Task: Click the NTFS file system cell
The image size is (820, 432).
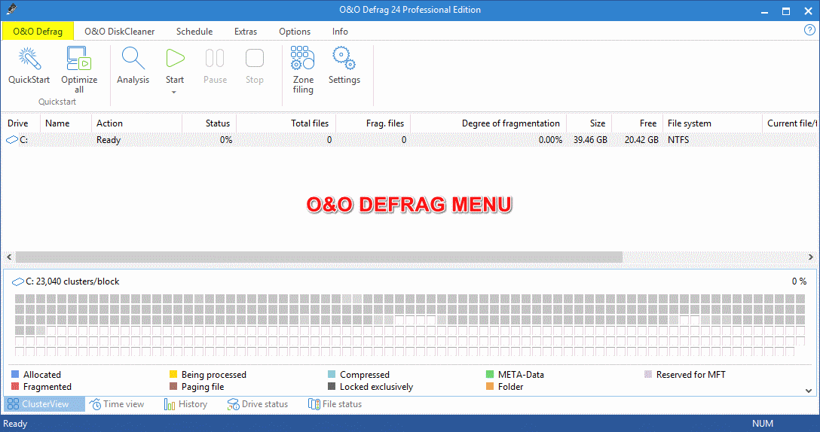Action: [678, 140]
